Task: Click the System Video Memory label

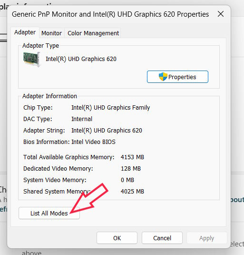Action: (55, 180)
